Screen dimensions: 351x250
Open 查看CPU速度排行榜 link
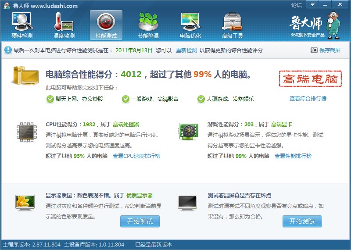coord(136,156)
